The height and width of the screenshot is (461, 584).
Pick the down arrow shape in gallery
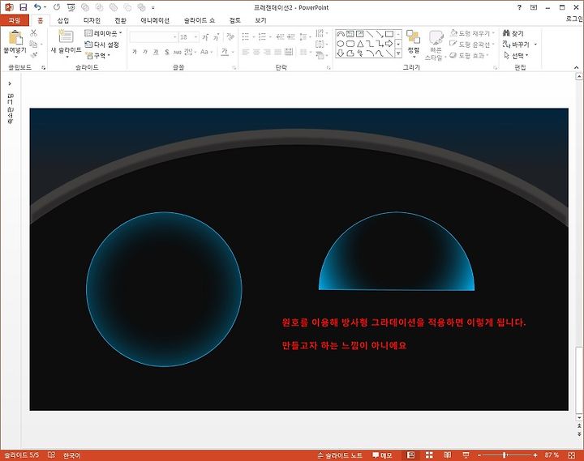pyautogui.click(x=340, y=53)
